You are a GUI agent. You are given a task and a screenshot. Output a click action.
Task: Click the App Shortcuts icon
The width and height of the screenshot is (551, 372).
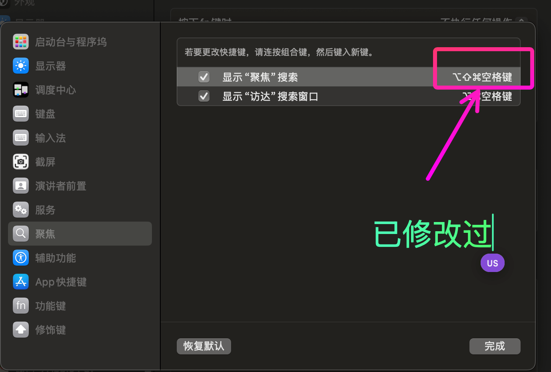(x=21, y=282)
